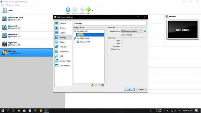Click the remove storage controller icon
Screen dimensions: 201x113
[x=96, y=85]
